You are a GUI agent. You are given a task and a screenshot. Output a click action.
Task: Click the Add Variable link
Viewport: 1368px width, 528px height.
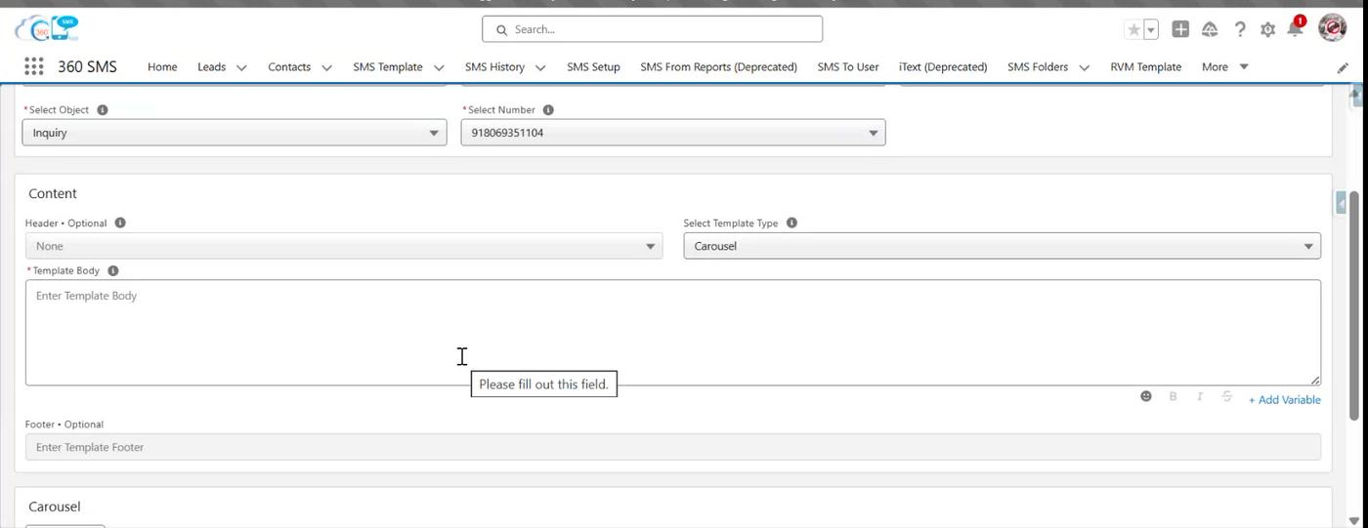pos(1284,400)
